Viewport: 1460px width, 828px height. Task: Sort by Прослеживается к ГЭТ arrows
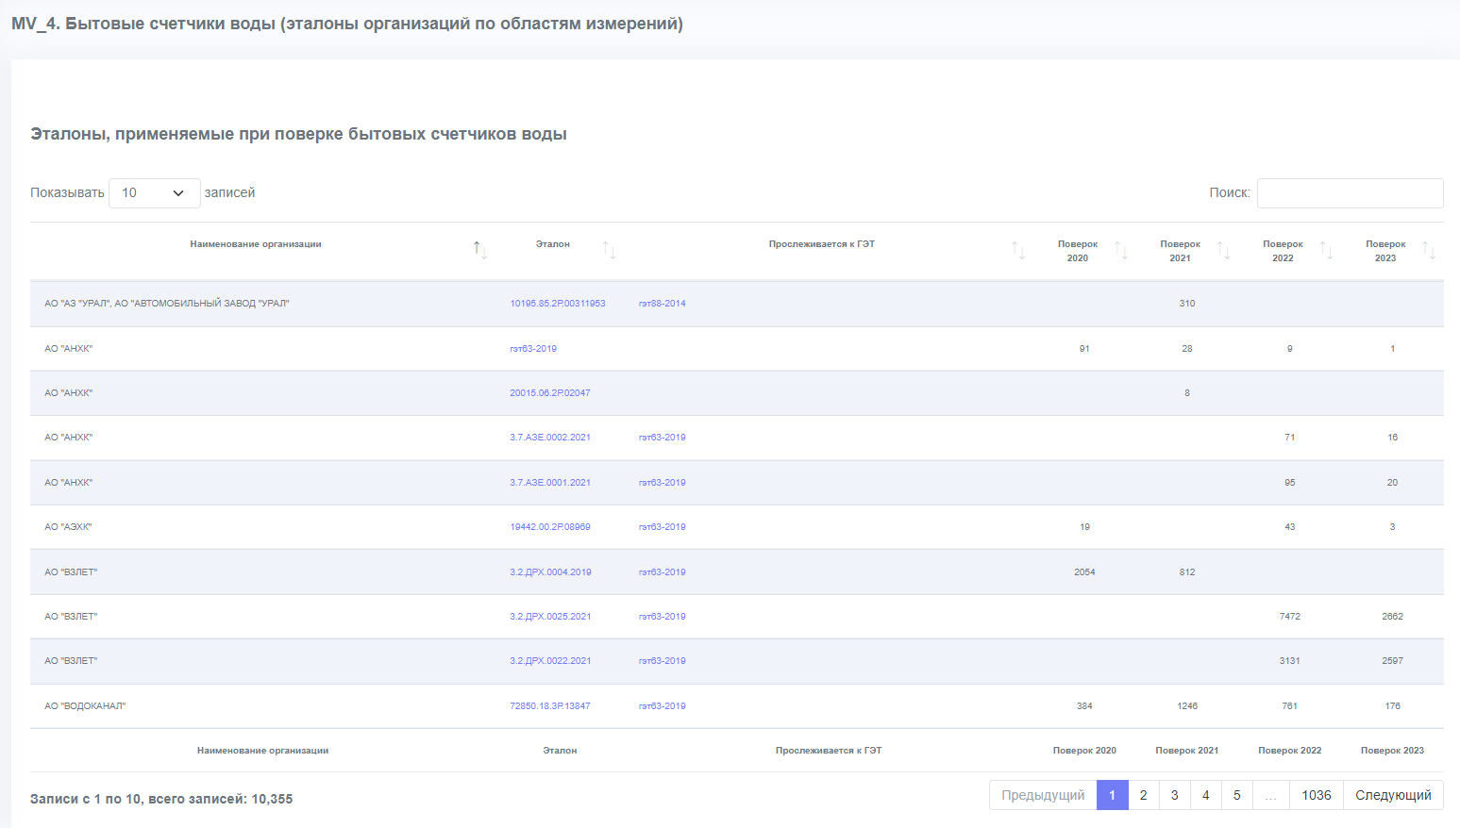tap(1018, 250)
